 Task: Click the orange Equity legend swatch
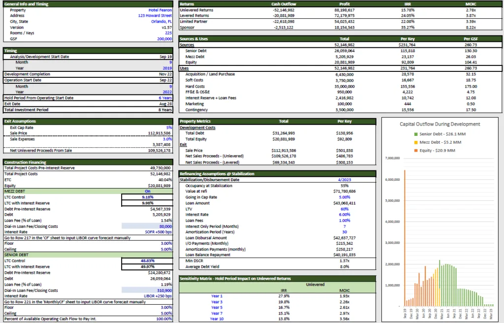coord(416,151)
